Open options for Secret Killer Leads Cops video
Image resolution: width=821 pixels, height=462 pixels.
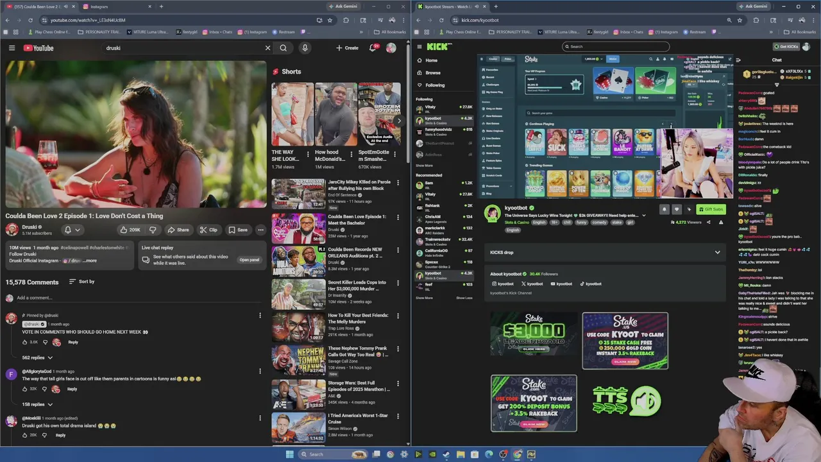tap(398, 282)
